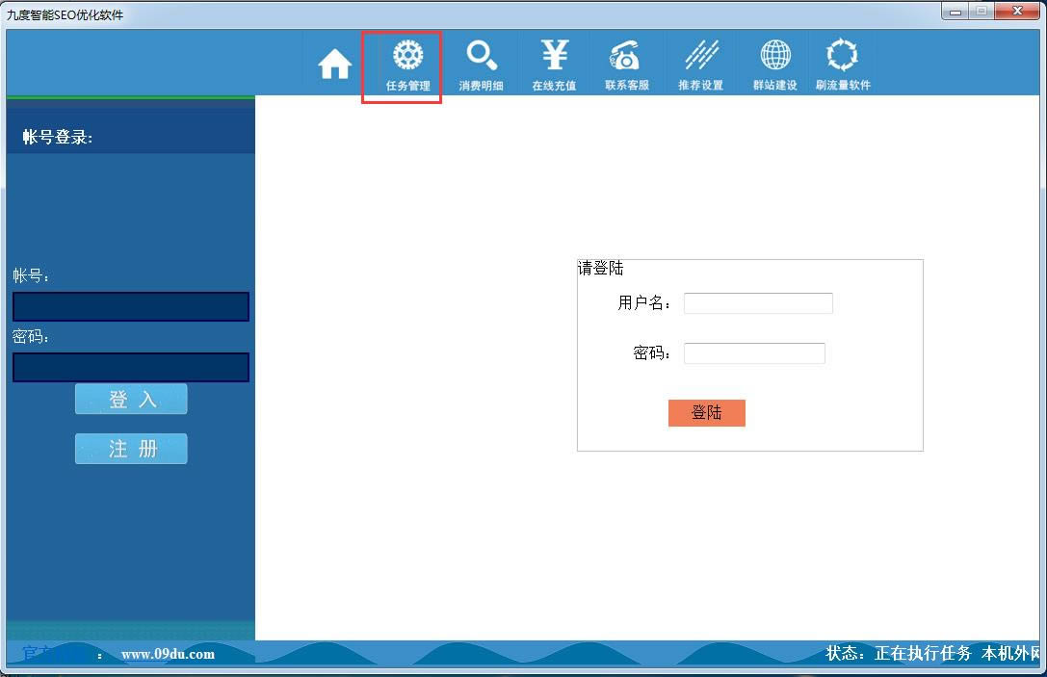Click the 登入 button in the sidebar
Screen dimensions: 1047x677
coord(131,400)
